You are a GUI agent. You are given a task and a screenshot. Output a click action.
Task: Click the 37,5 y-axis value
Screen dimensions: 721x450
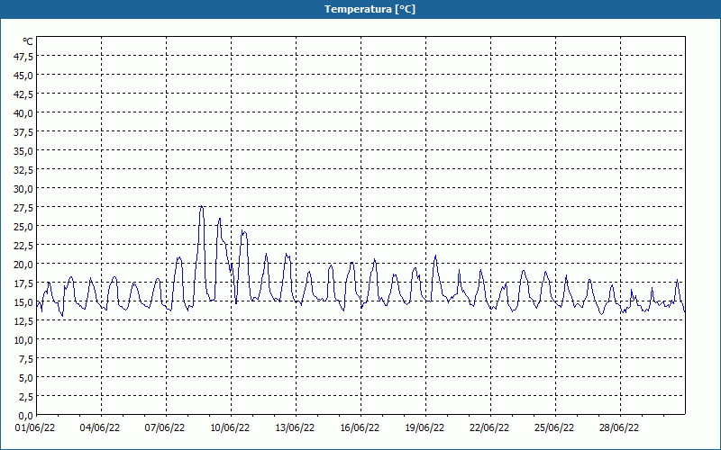(x=23, y=132)
